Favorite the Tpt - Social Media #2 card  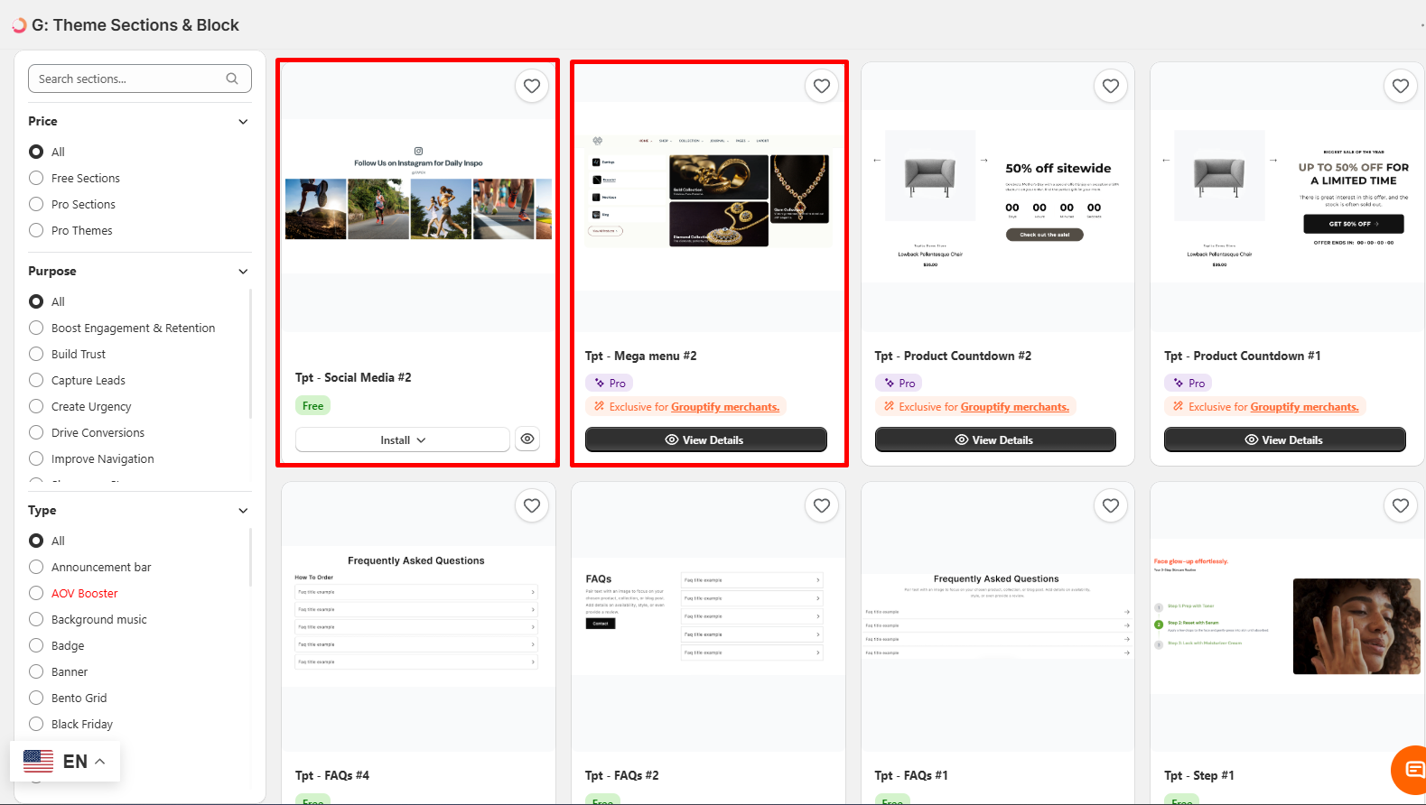point(532,86)
